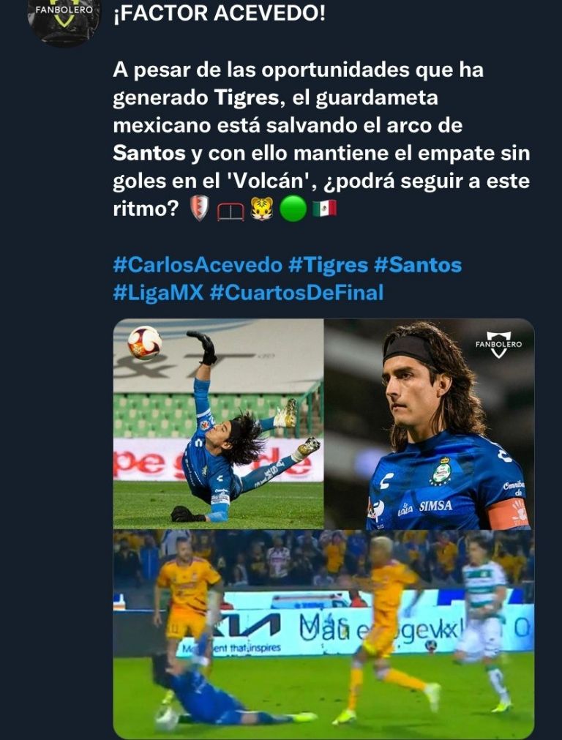Click the soccer ball in the save photo
Screen dimensions: 562x740
[x=144, y=343]
